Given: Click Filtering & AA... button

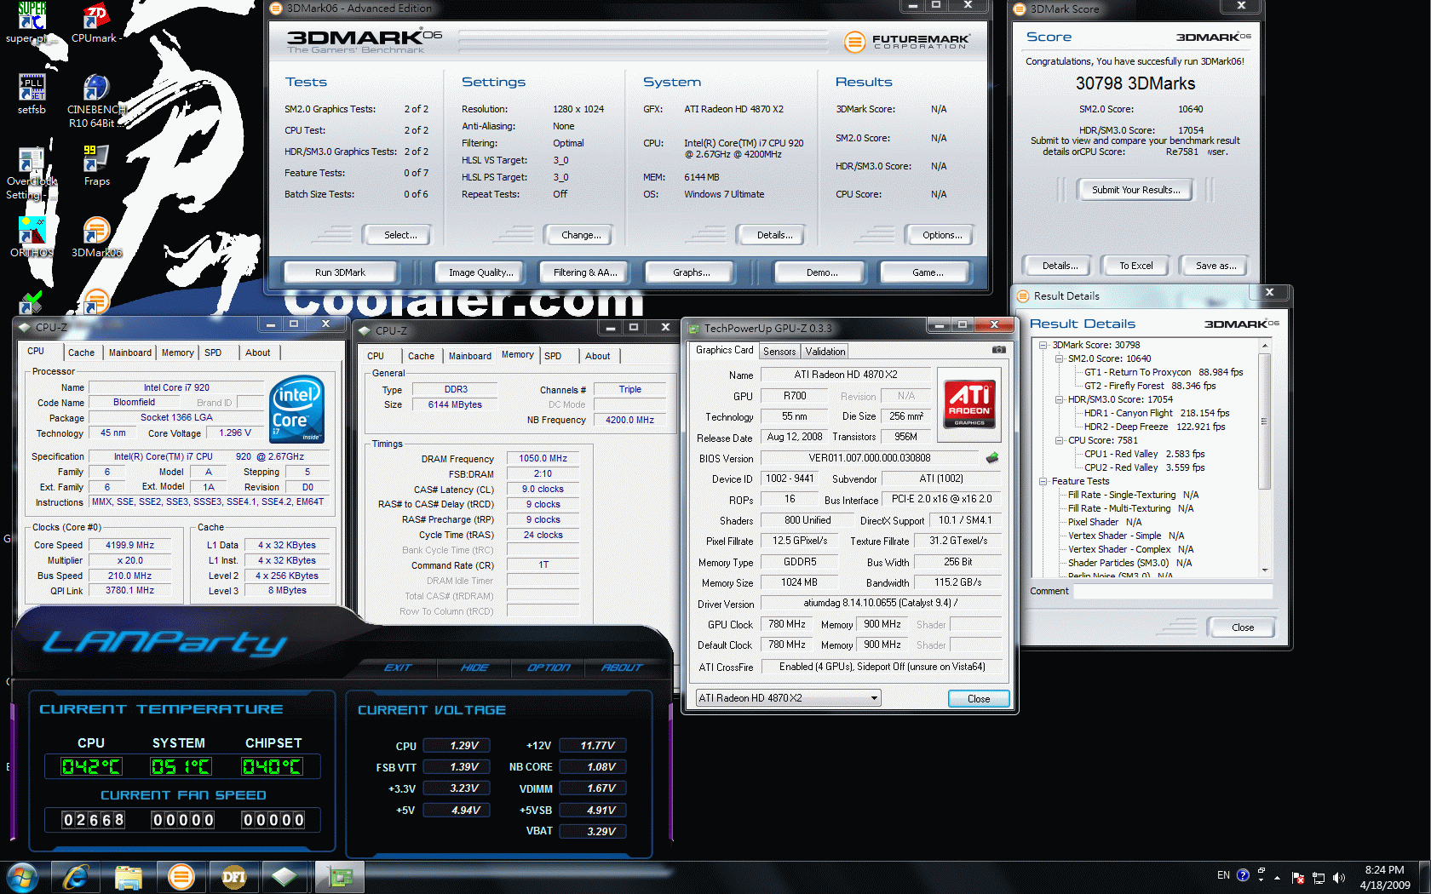Looking at the screenshot, I should pyautogui.click(x=585, y=272).
